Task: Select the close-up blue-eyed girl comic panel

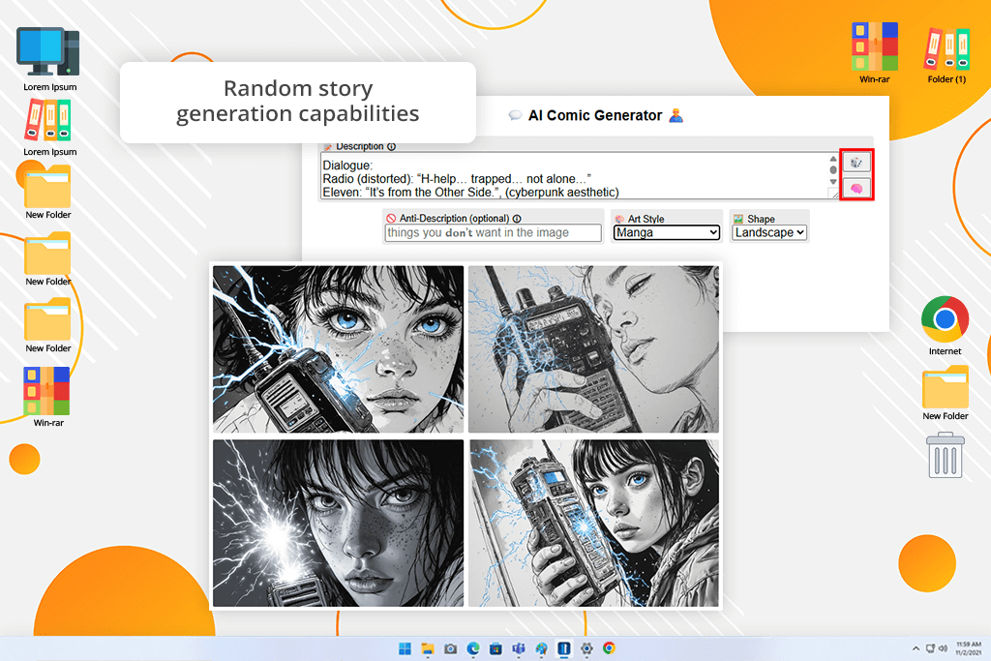Action: click(338, 348)
